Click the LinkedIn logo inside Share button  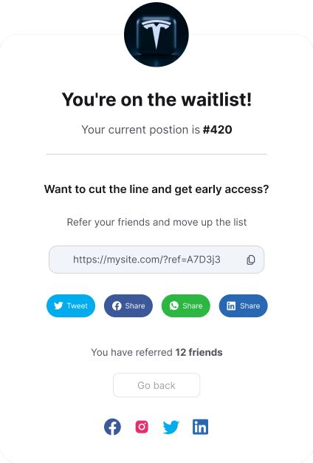231,306
